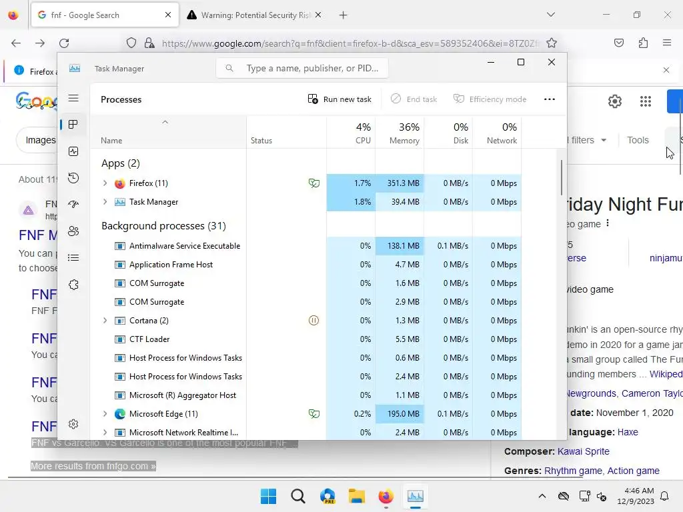Select the CTF Loader process
Image resolution: width=683 pixels, height=512 pixels.
[305, 339]
